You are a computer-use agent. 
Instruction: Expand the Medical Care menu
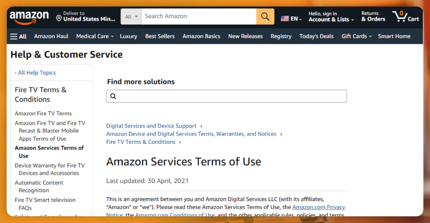(95, 36)
